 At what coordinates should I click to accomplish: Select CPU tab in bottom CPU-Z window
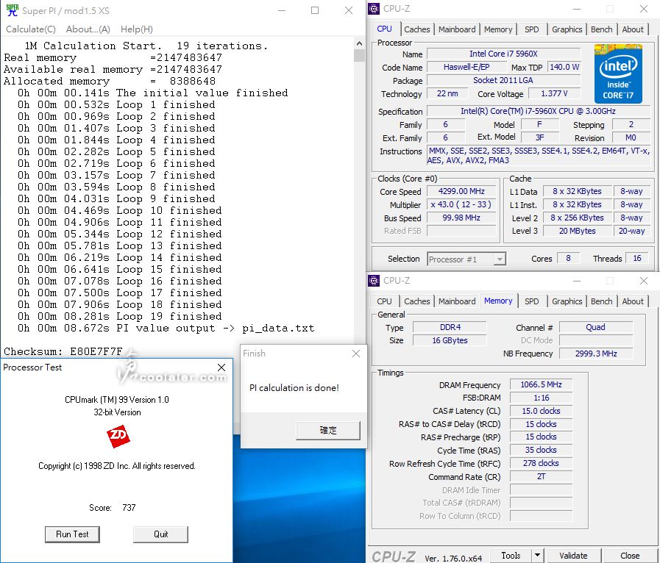pyautogui.click(x=384, y=301)
